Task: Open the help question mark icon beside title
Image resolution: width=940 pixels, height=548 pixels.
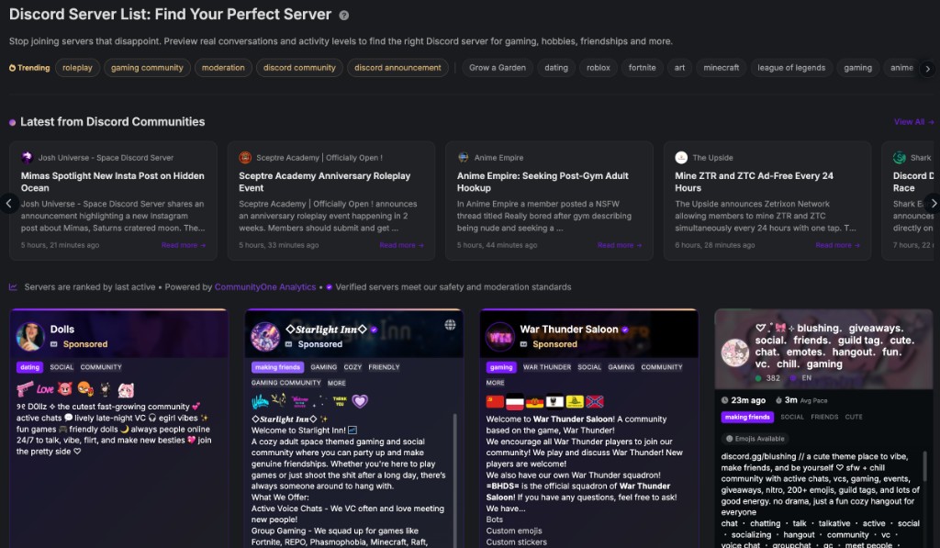Action: click(x=344, y=16)
